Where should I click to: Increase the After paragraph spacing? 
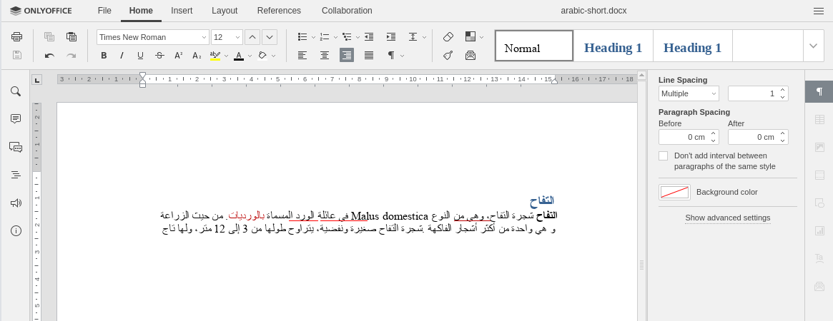(782, 134)
